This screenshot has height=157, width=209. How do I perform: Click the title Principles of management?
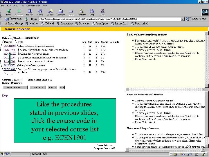pyautogui.click(x=32, y=65)
